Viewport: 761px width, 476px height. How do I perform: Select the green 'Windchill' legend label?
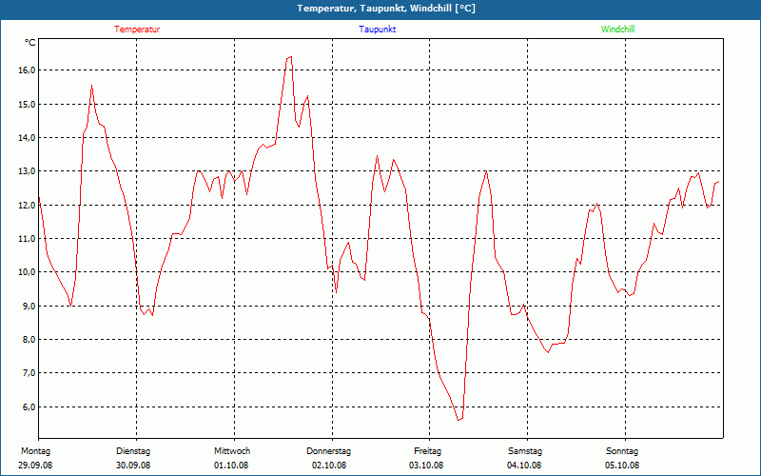point(617,30)
